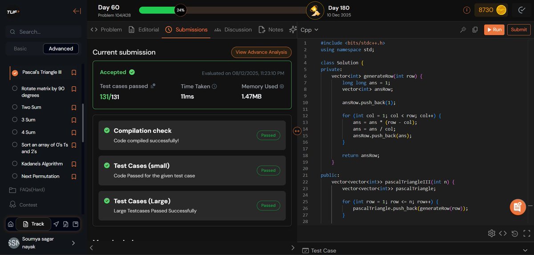Open the Problem tab

(106, 29)
